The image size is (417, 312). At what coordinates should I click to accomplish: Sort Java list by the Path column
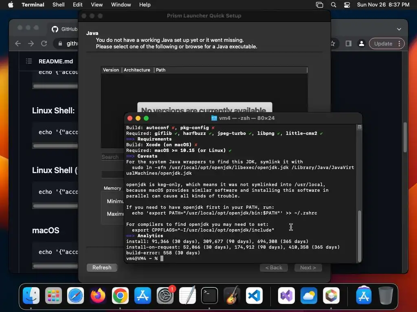(x=230, y=70)
